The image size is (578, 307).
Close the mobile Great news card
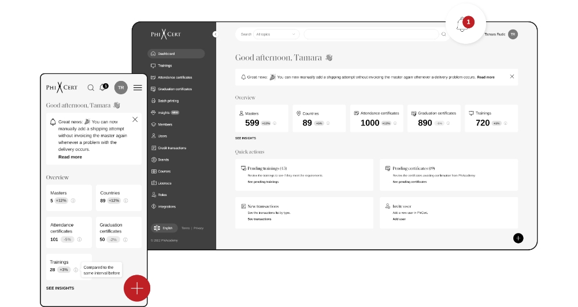tap(135, 120)
